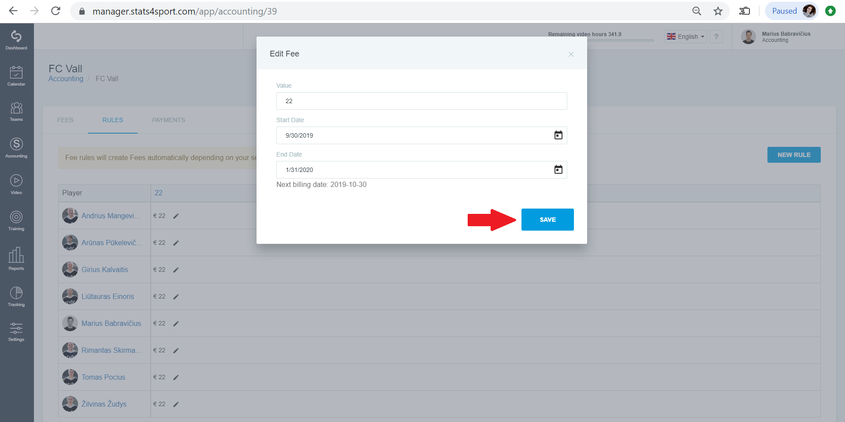
Task: Open the Tracking sidebar icon
Action: pyautogui.click(x=16, y=296)
